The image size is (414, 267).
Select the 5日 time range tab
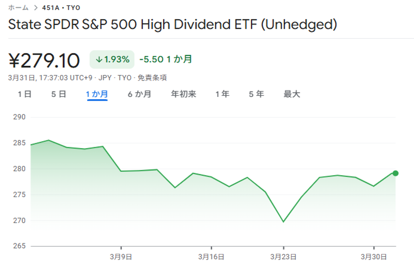pos(59,94)
